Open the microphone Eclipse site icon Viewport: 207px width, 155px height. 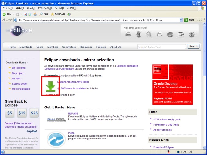(139, 35)
